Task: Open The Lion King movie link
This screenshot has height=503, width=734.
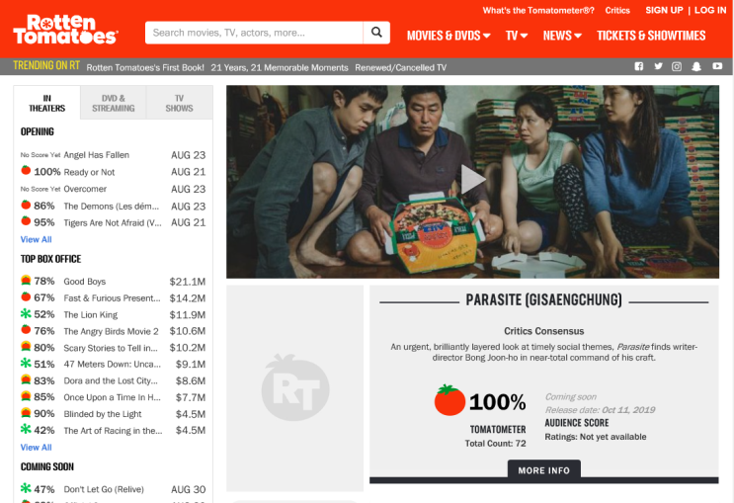Action: (x=91, y=314)
